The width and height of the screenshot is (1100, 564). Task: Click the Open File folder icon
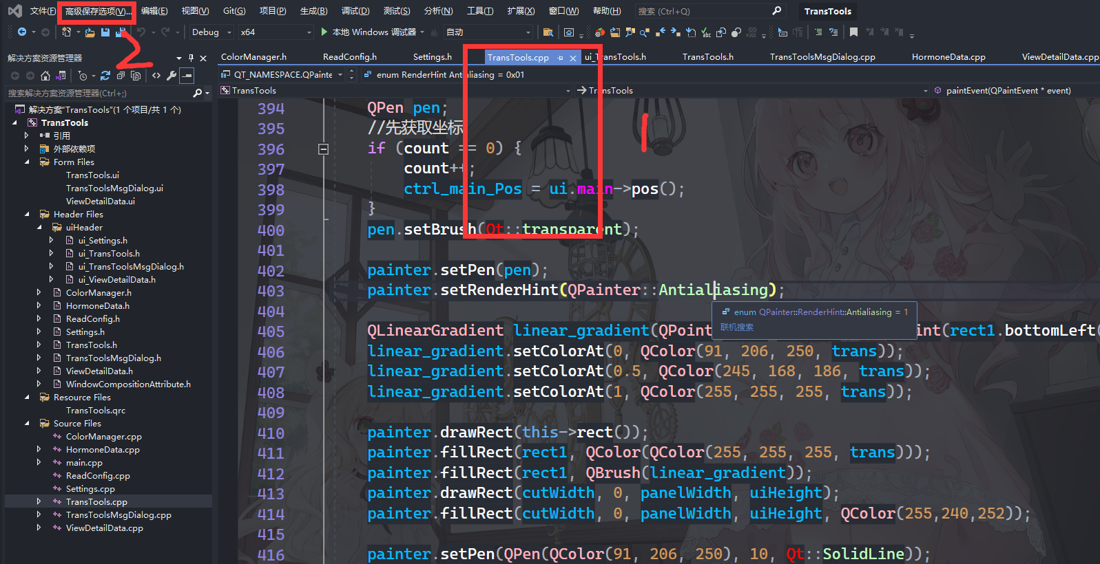pyautogui.click(x=90, y=32)
